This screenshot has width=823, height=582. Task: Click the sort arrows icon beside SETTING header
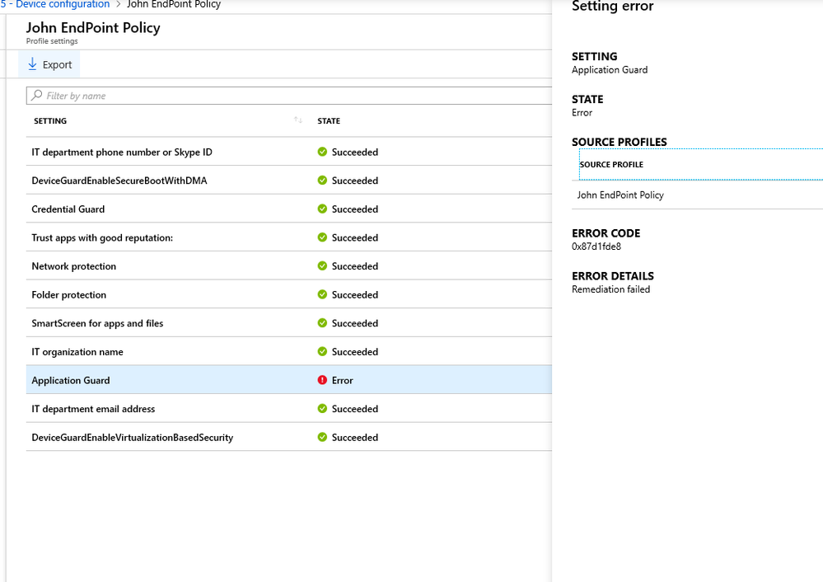298,121
